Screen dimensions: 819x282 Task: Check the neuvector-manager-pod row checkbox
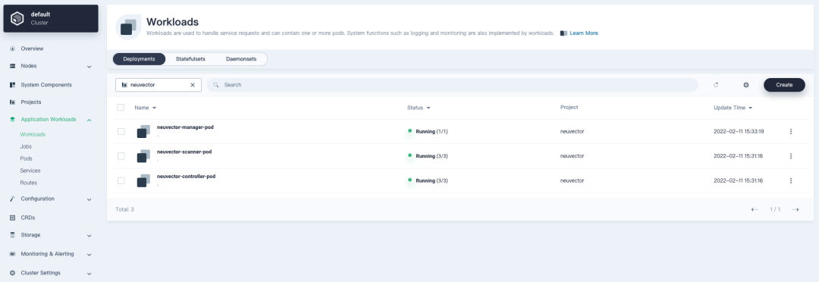pos(121,132)
